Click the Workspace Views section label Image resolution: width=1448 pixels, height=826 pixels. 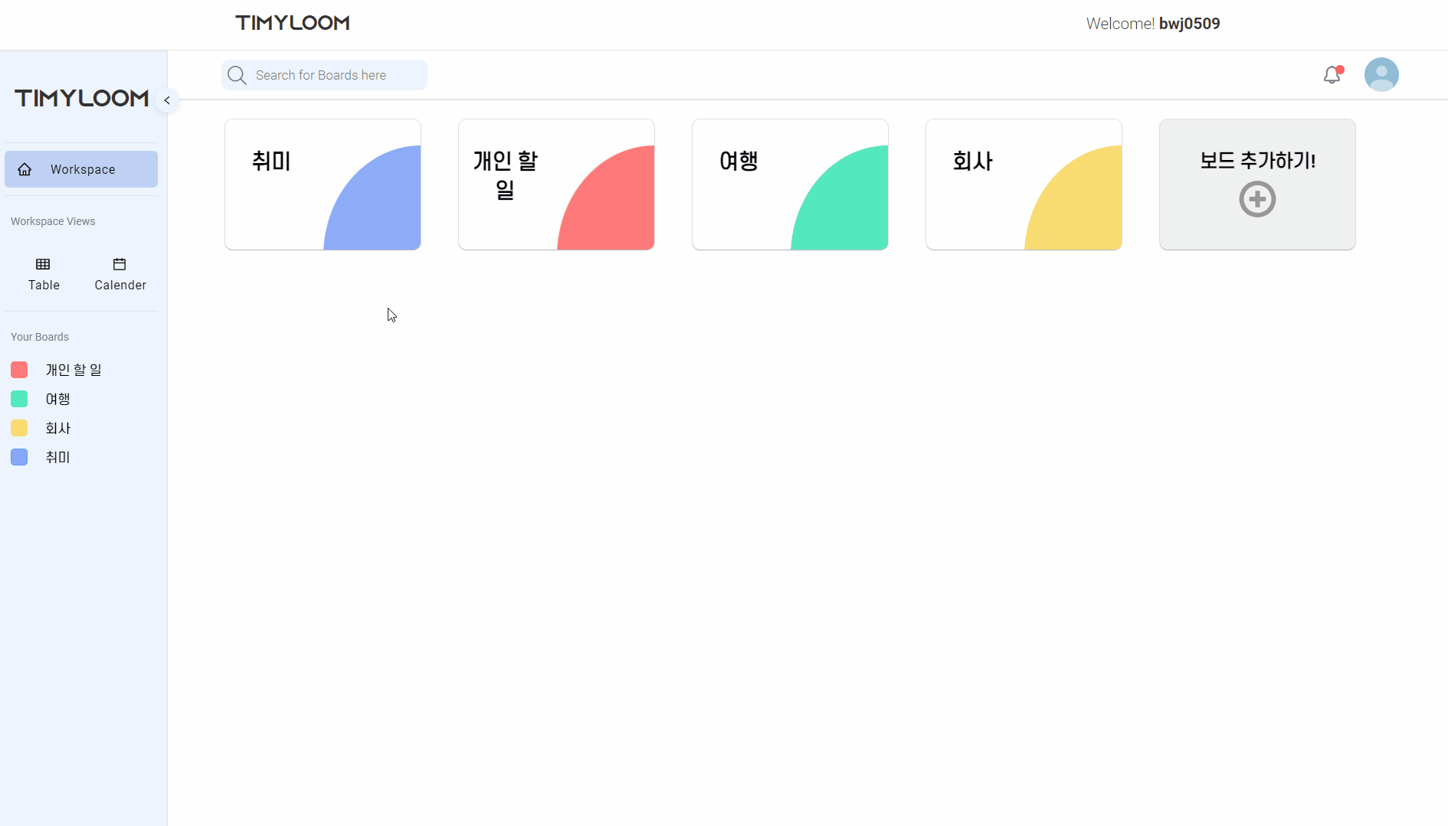52,220
